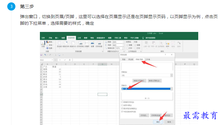Toggle Gridlines Print (打印) checkbox
Viewport: 220px width, 125px height.
click(x=128, y=48)
